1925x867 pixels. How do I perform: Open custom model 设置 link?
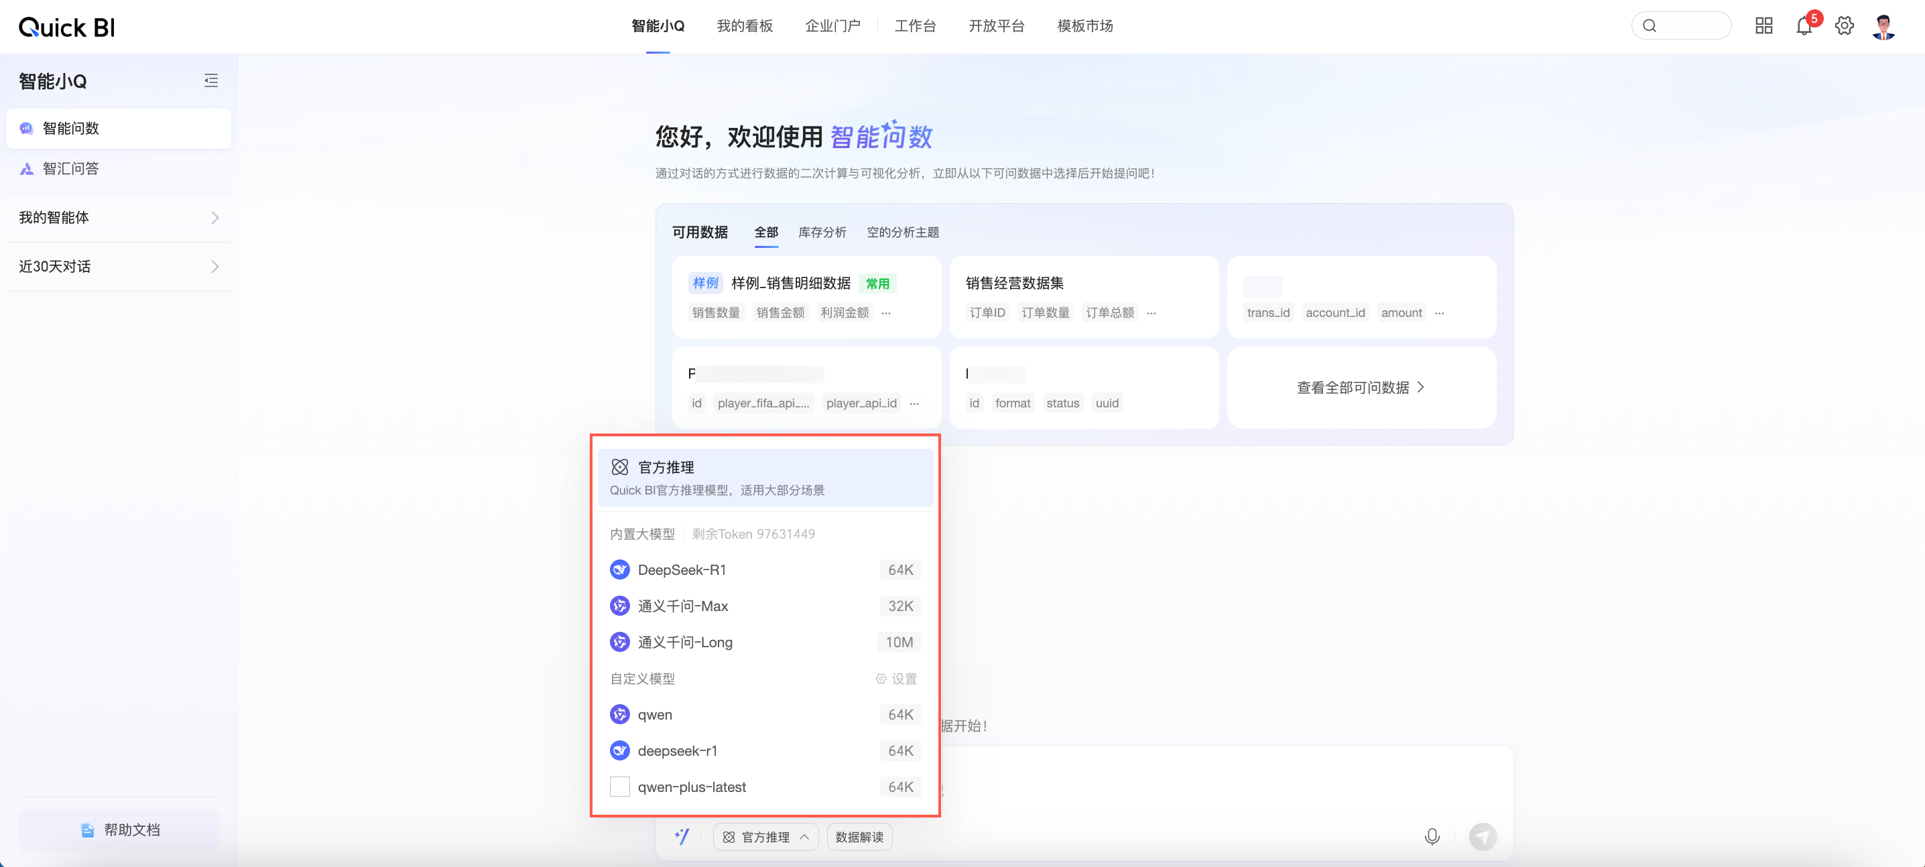tap(896, 679)
